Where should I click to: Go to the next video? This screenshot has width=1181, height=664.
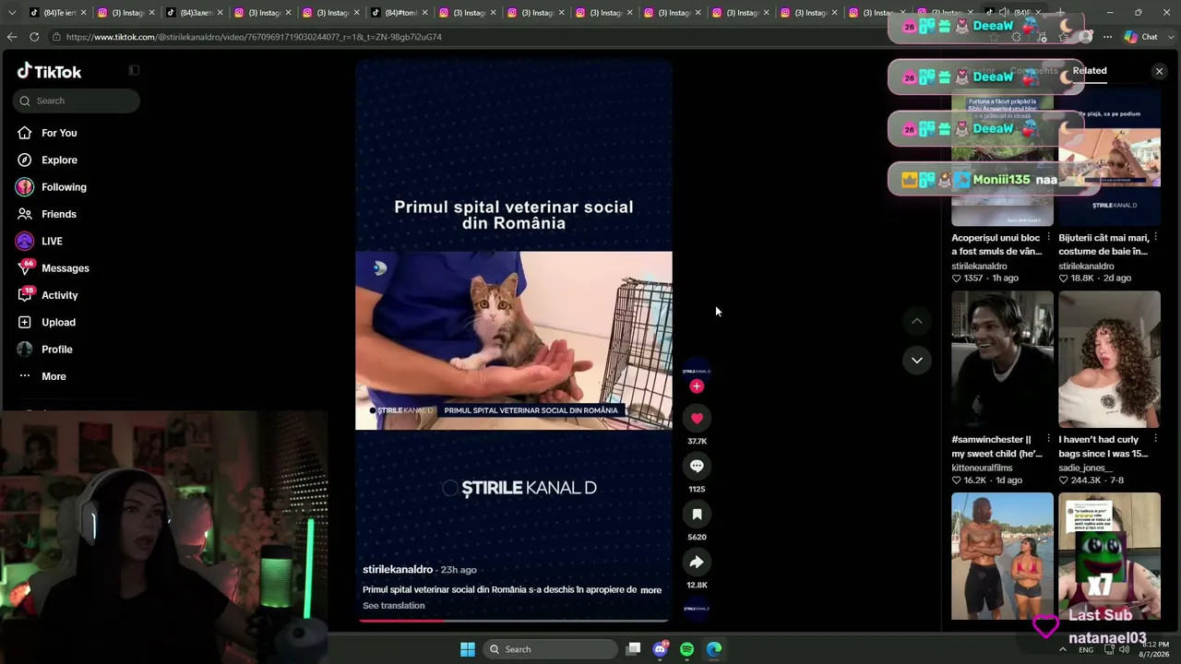917,361
